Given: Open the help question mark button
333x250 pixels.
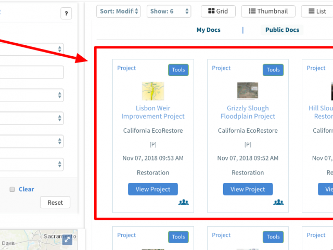Looking at the screenshot, I should point(66,14).
